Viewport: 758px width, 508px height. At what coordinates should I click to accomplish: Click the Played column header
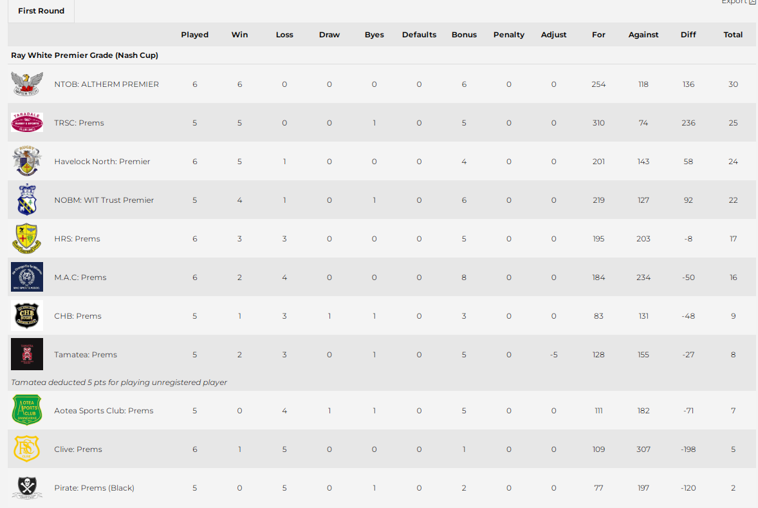[194, 35]
